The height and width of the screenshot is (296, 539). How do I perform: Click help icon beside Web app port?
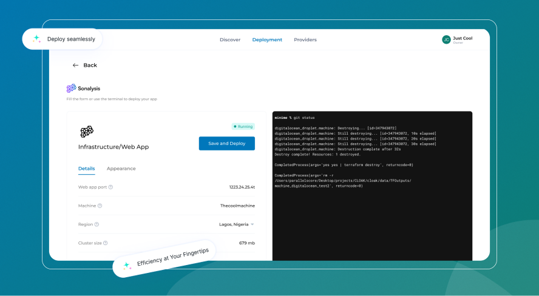point(110,187)
